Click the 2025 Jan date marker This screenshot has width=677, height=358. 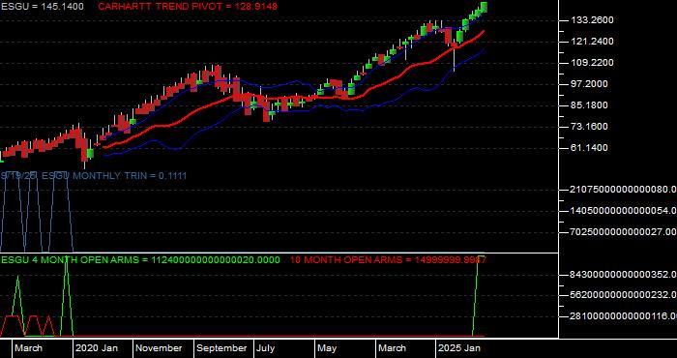pyautogui.click(x=459, y=348)
